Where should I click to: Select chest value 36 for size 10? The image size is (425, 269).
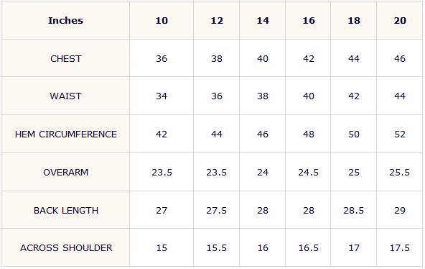tap(162, 59)
